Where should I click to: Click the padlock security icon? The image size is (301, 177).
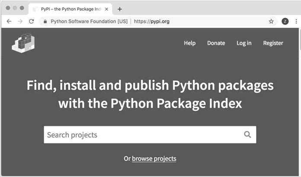[x=45, y=21]
